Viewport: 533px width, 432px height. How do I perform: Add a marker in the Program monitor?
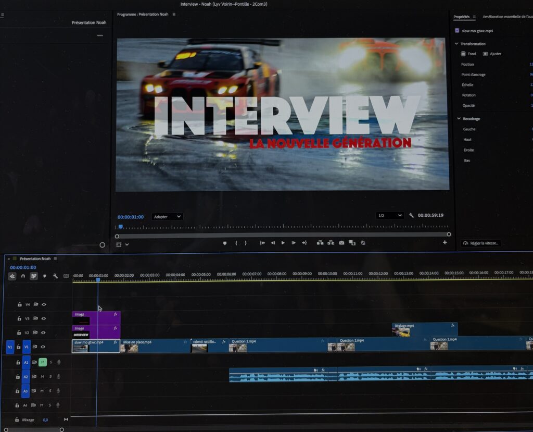(x=225, y=243)
